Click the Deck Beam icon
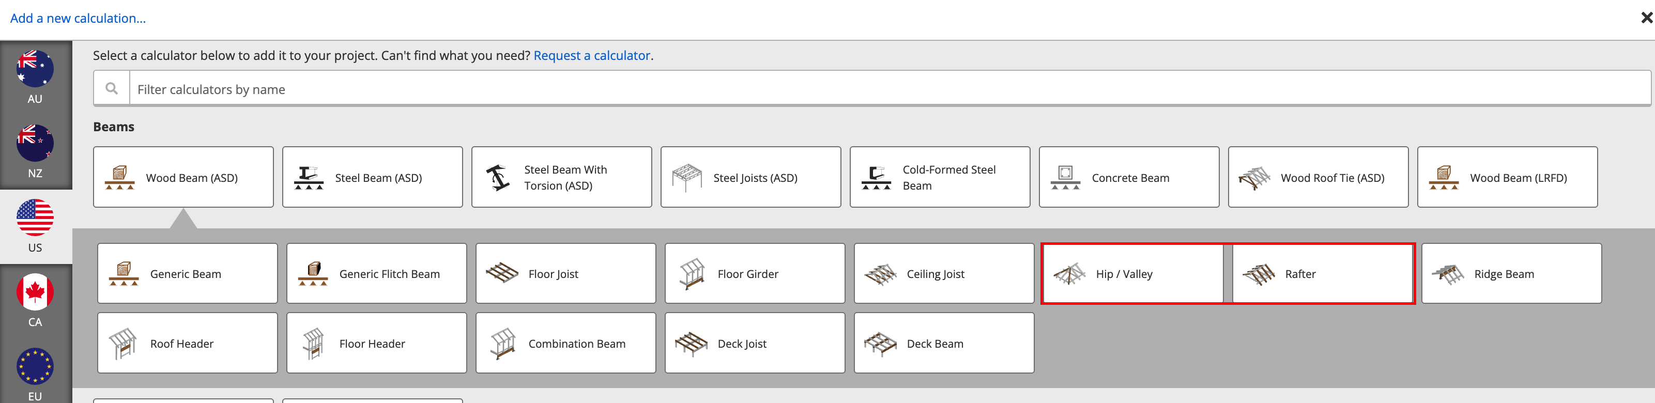 point(881,343)
